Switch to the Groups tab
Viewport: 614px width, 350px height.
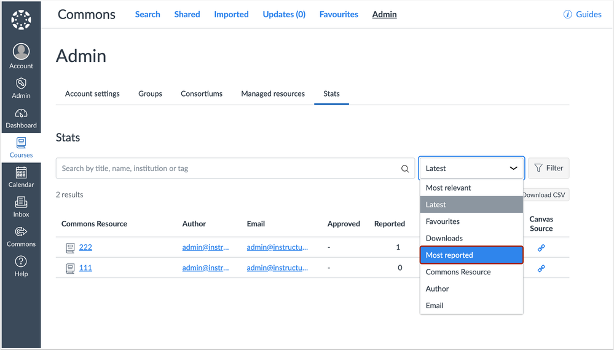[x=150, y=94]
